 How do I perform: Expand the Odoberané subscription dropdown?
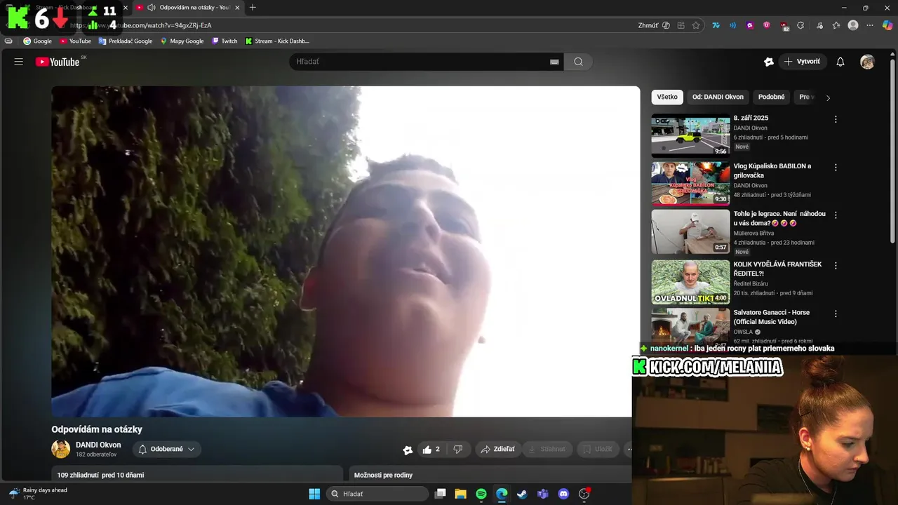click(167, 450)
